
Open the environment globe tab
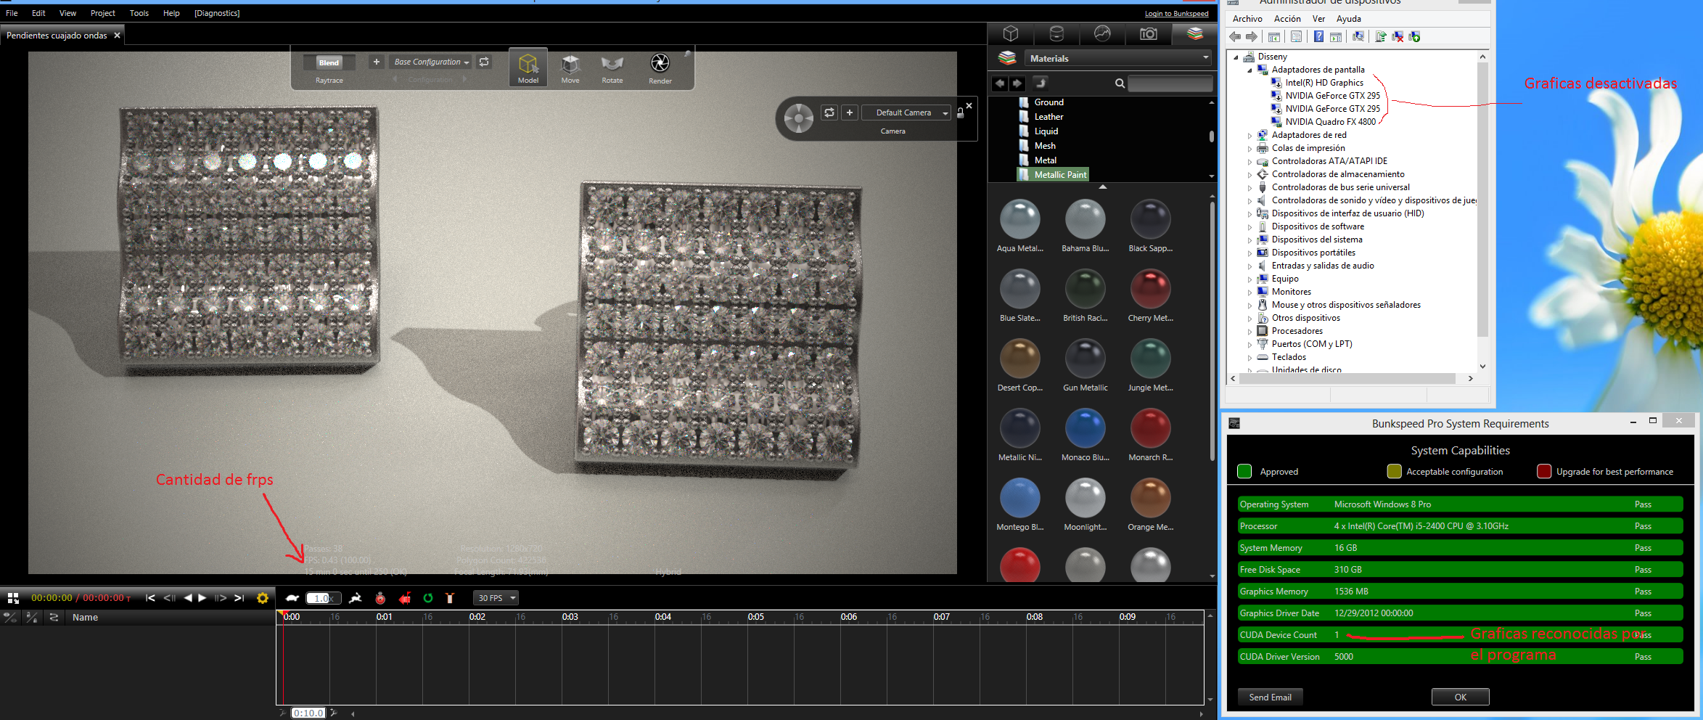1102,34
